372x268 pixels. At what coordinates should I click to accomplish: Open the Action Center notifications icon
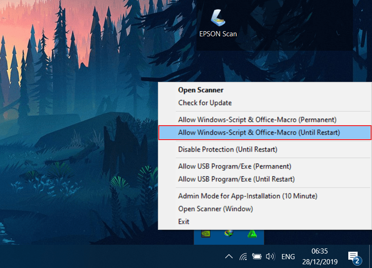(x=354, y=258)
